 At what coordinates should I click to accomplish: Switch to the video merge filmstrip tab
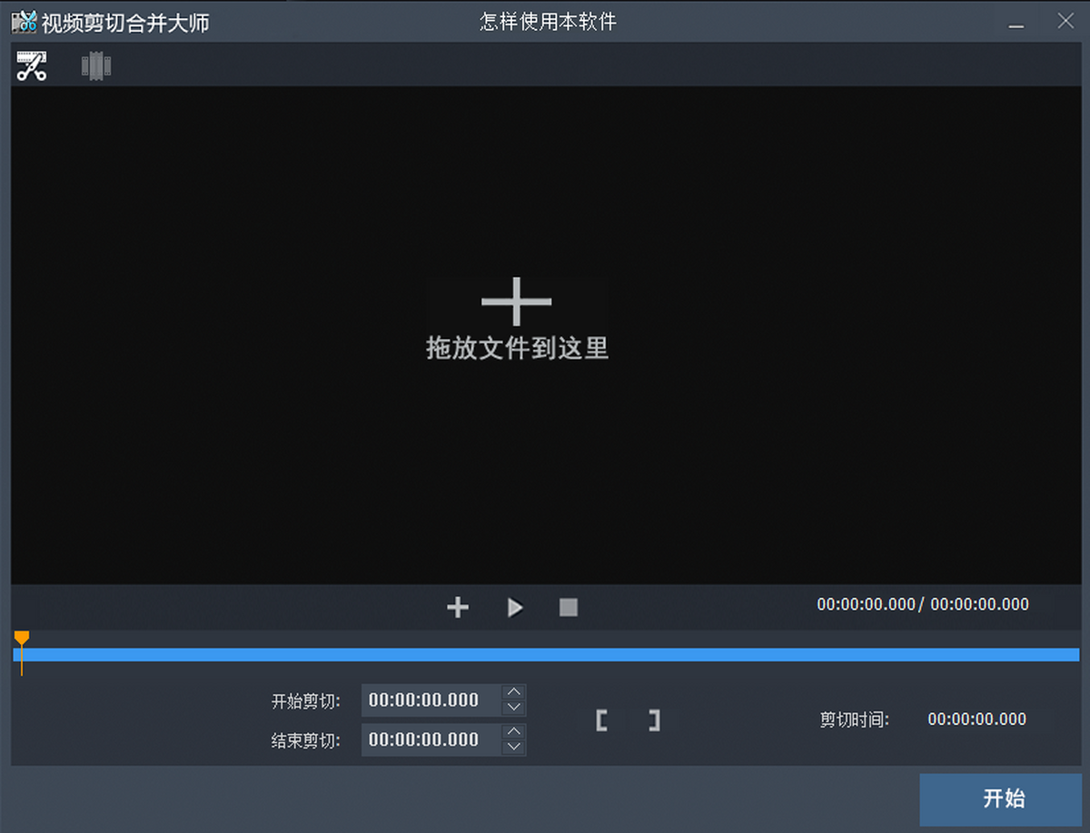tap(96, 66)
